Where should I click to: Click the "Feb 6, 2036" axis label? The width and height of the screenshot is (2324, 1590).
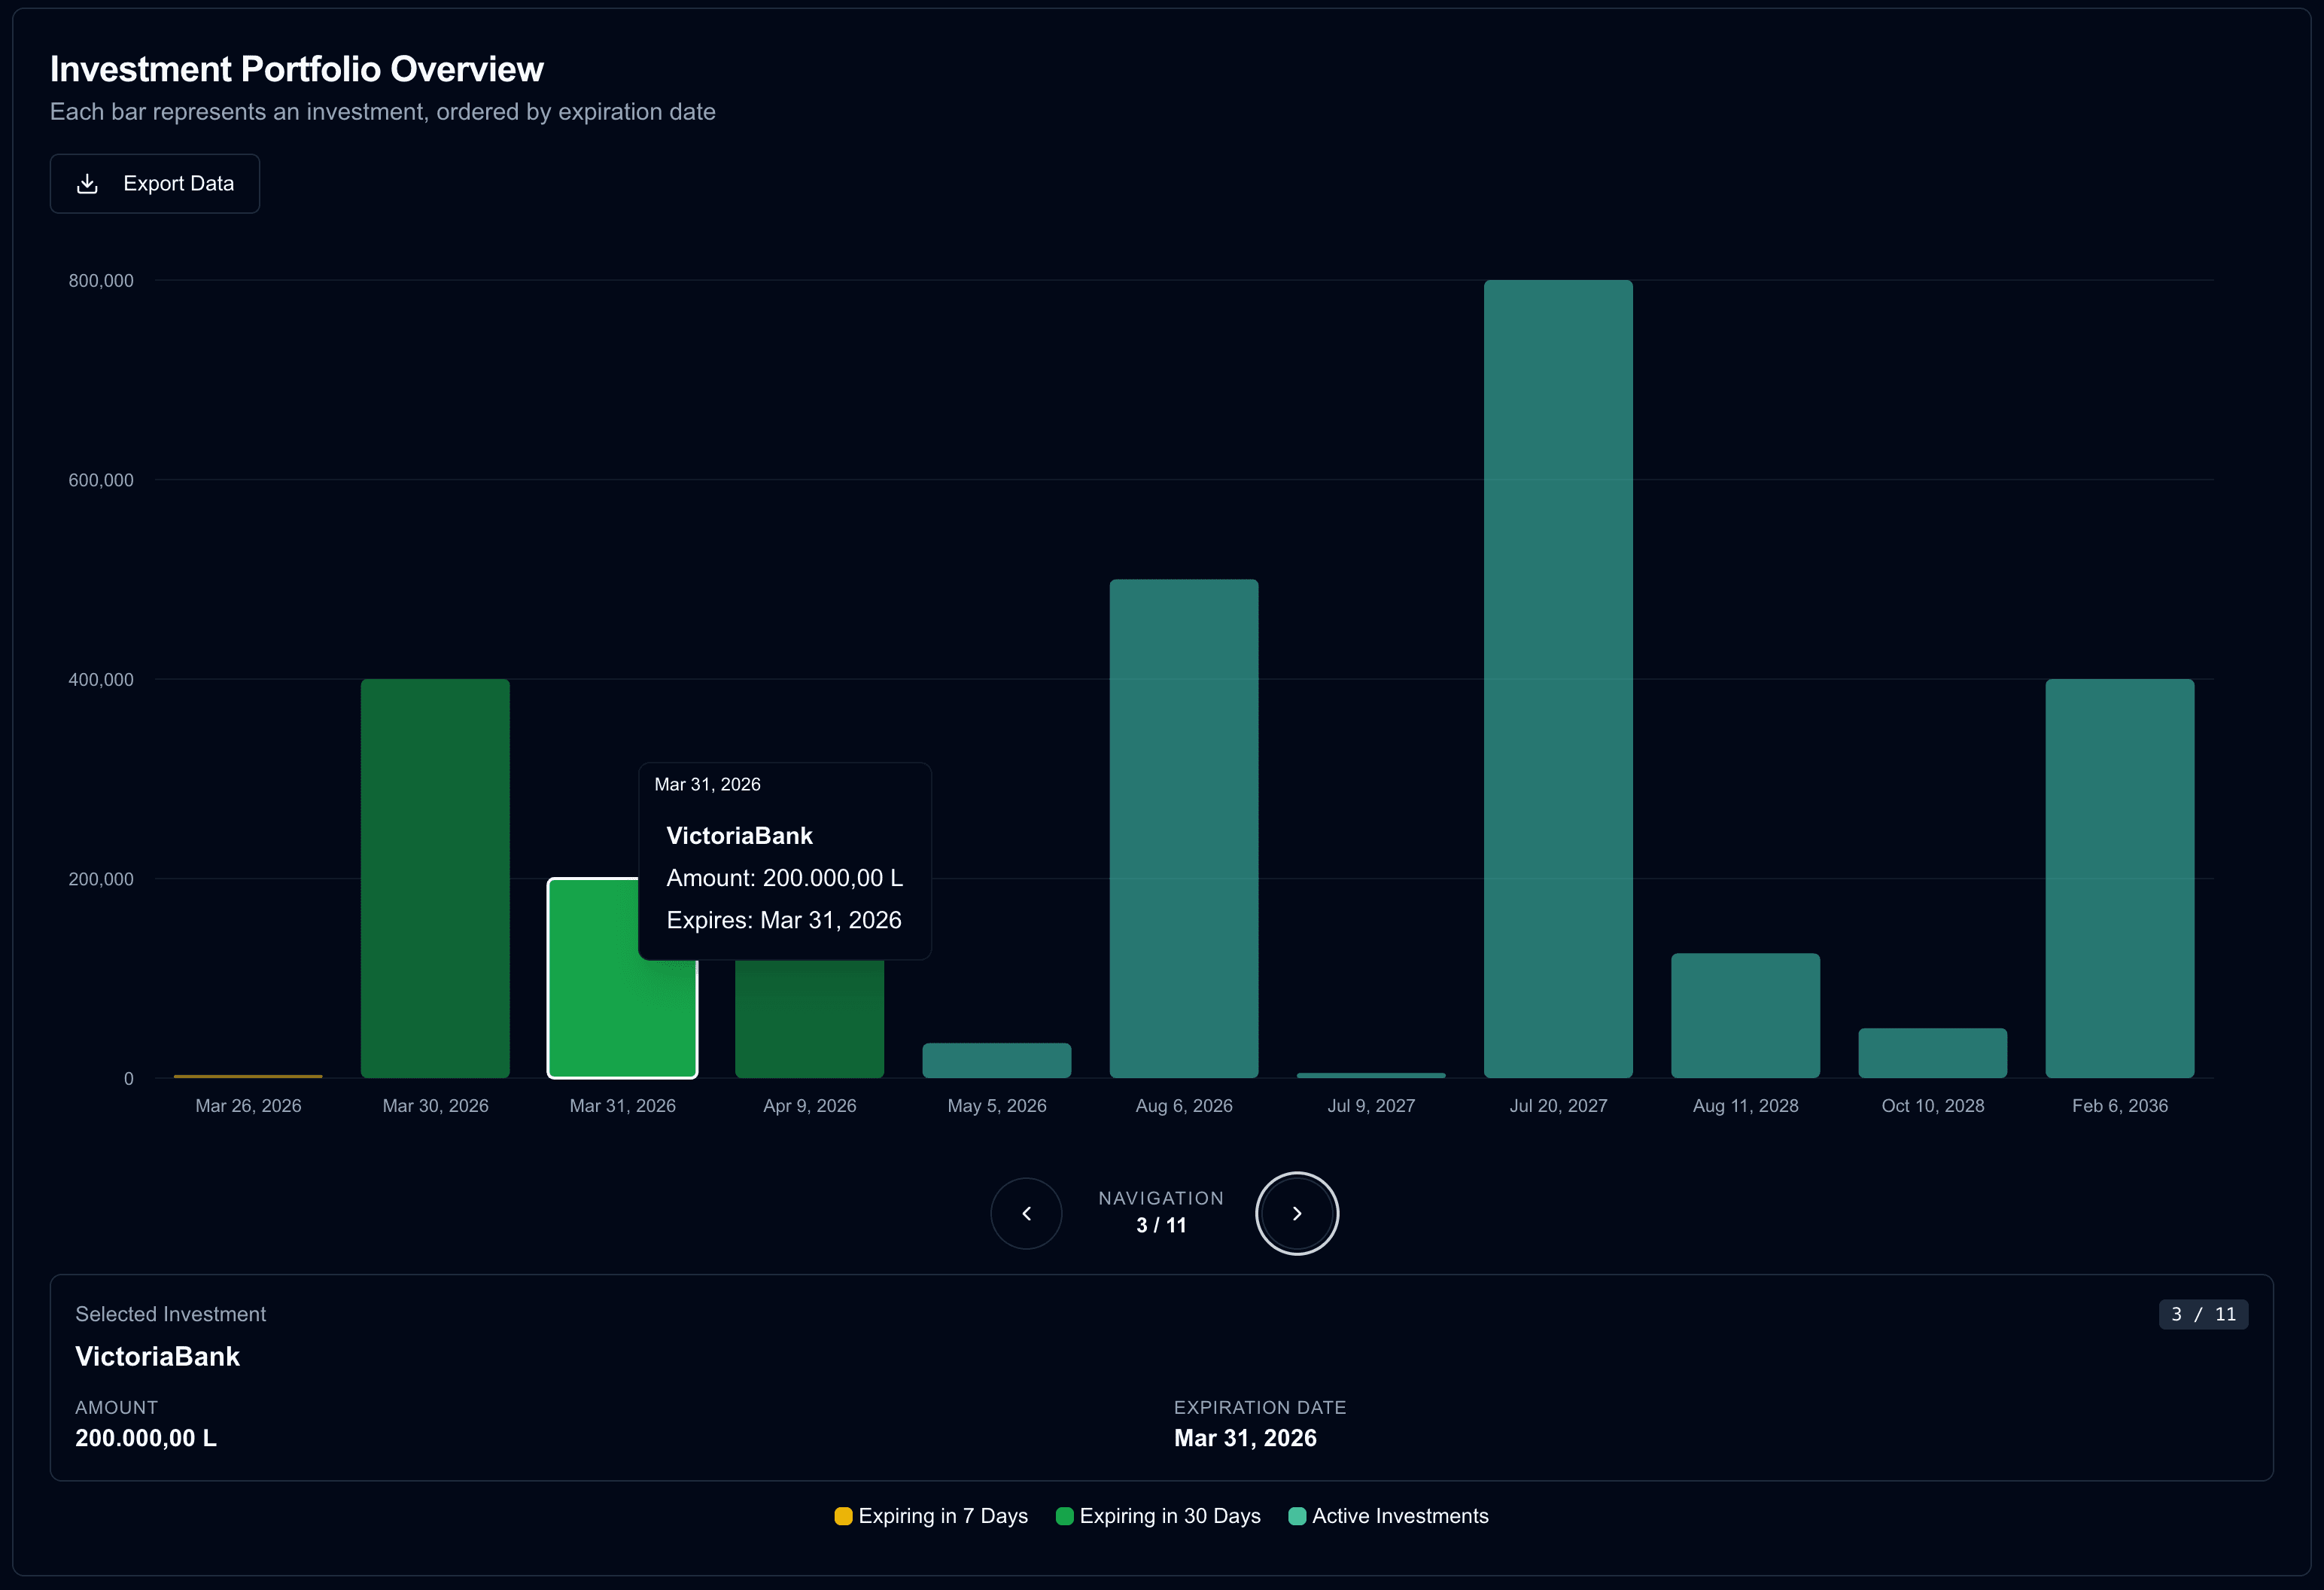pyautogui.click(x=2120, y=1106)
